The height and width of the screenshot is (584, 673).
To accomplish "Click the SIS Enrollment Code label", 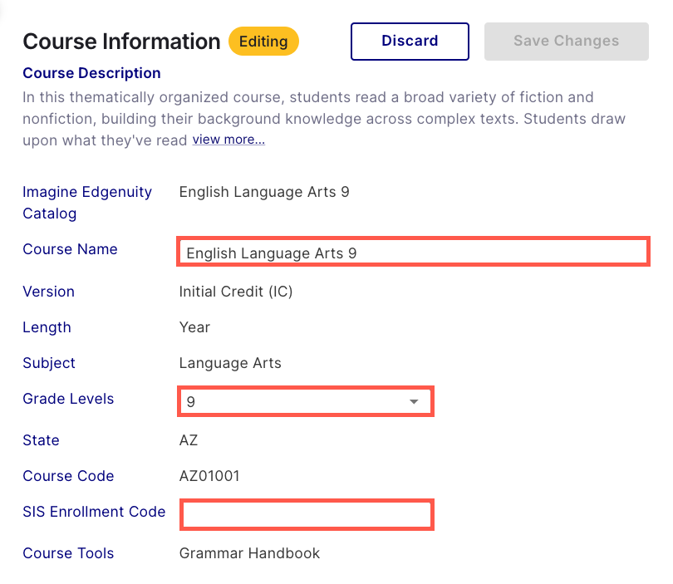I will coord(94,512).
